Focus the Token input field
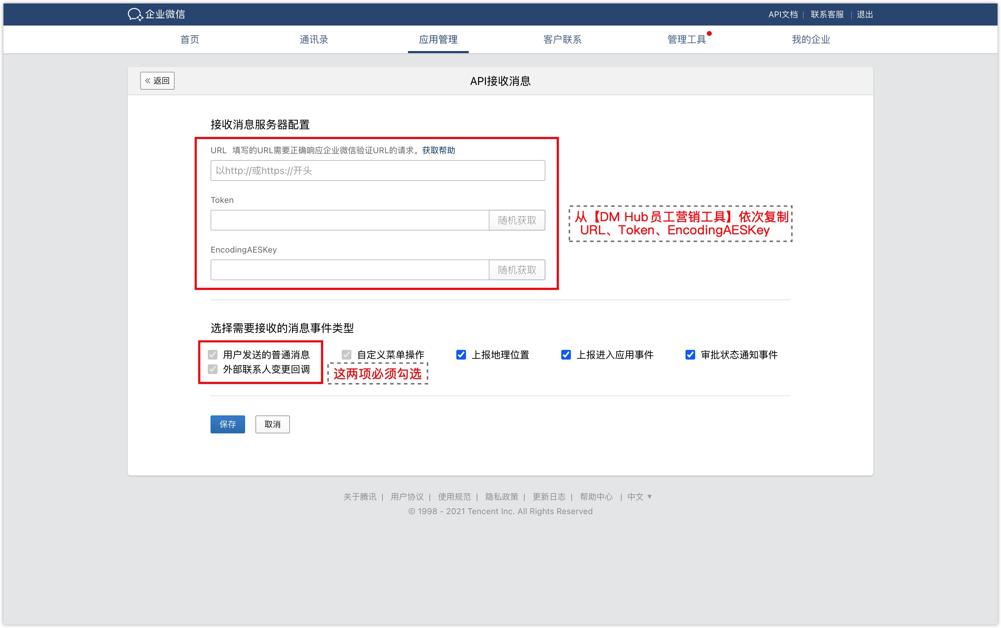The width and height of the screenshot is (1001, 628). (x=350, y=220)
